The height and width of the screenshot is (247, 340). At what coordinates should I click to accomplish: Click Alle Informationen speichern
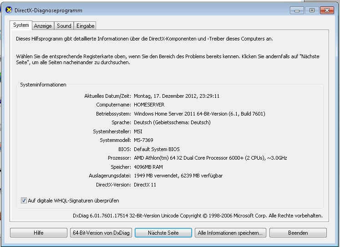230,233
